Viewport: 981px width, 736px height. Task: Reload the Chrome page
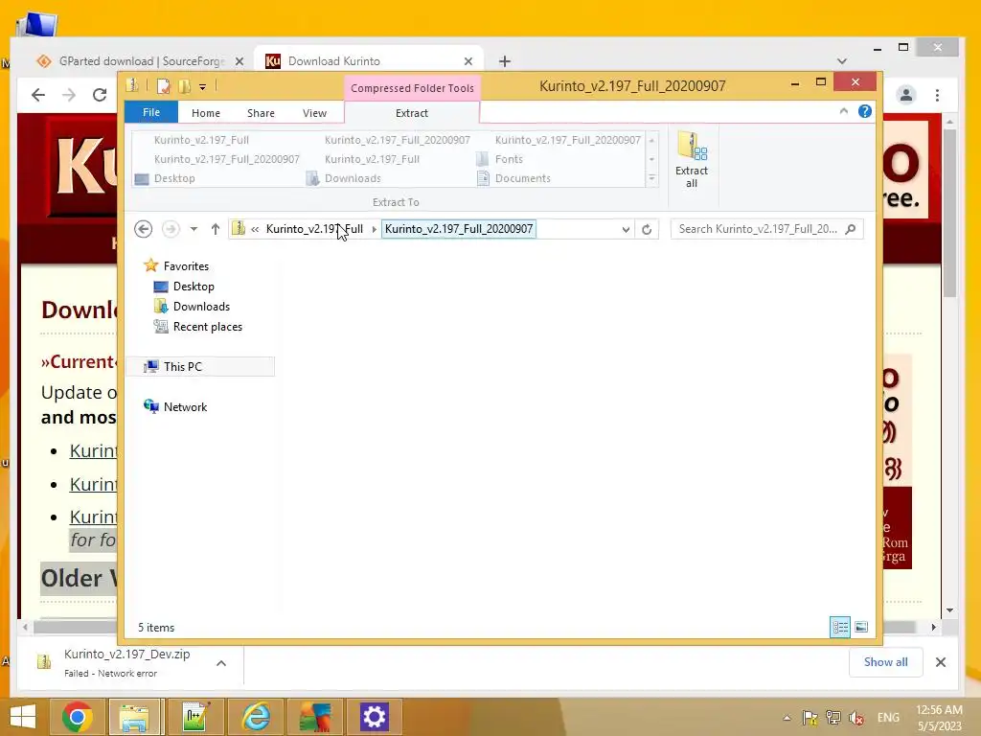pos(100,95)
